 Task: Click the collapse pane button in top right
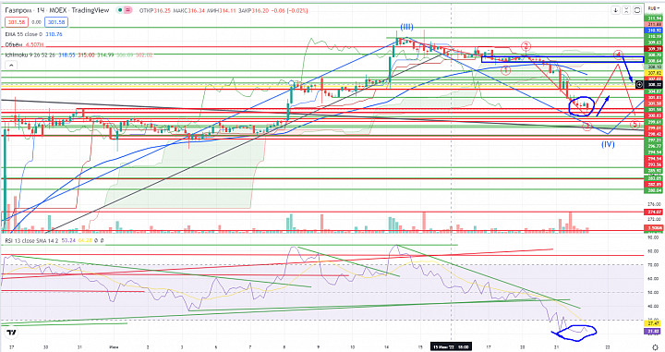tap(626, 10)
